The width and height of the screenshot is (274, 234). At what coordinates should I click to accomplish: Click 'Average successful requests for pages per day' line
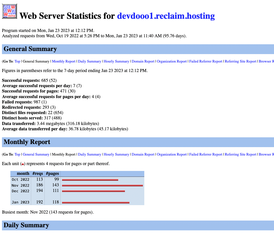[x=51, y=97]
